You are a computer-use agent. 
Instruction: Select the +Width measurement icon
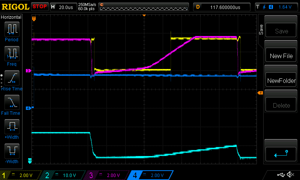pos(12,126)
